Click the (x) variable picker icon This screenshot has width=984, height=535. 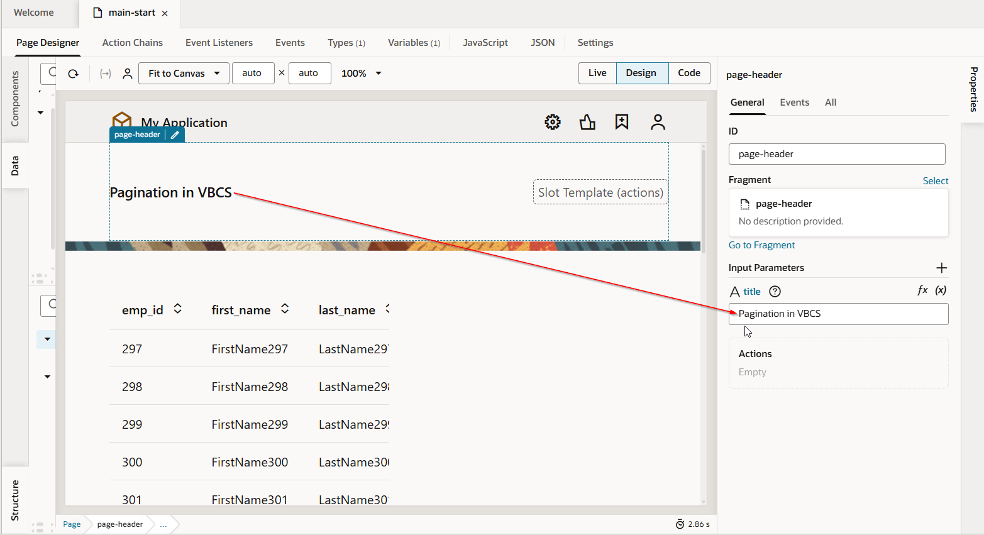tap(941, 290)
